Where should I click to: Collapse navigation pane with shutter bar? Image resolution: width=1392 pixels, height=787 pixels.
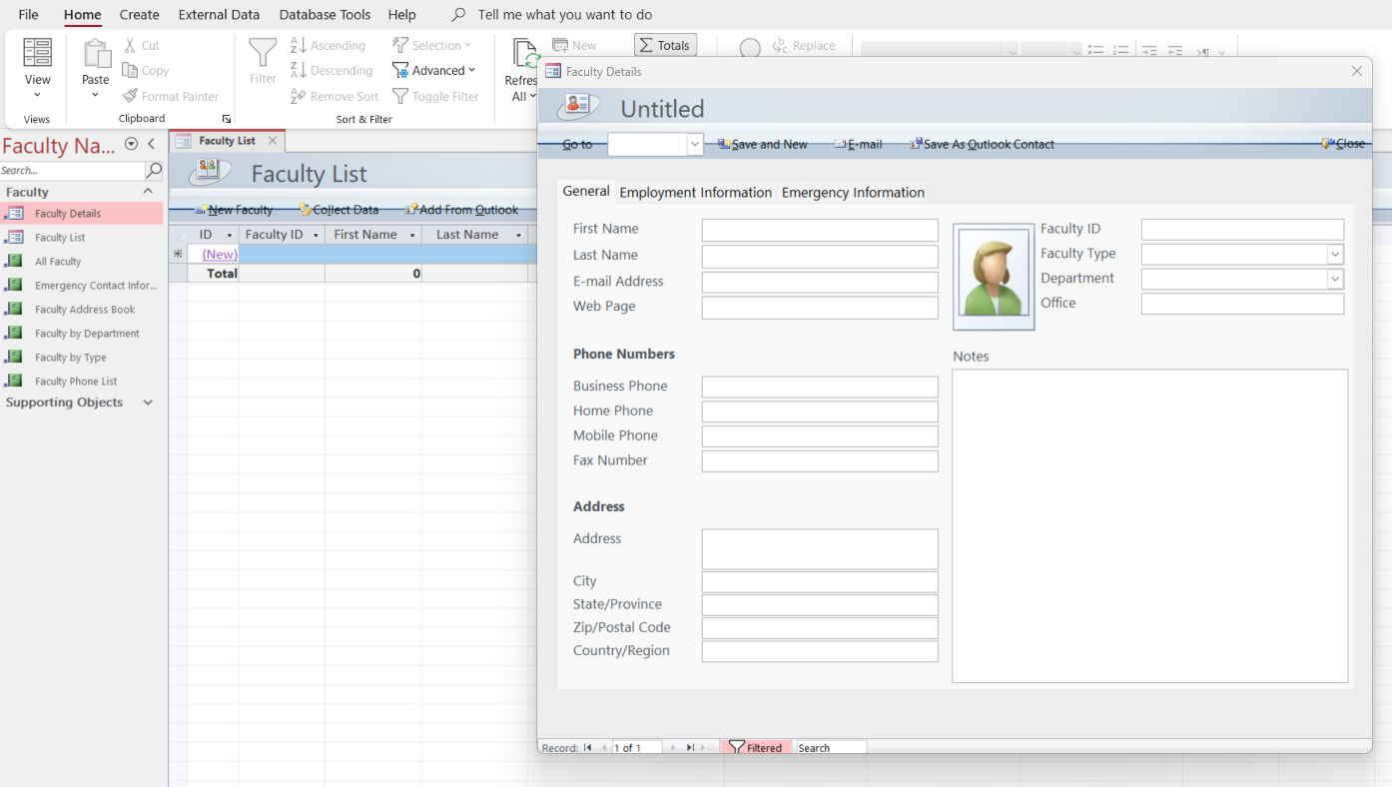click(152, 145)
